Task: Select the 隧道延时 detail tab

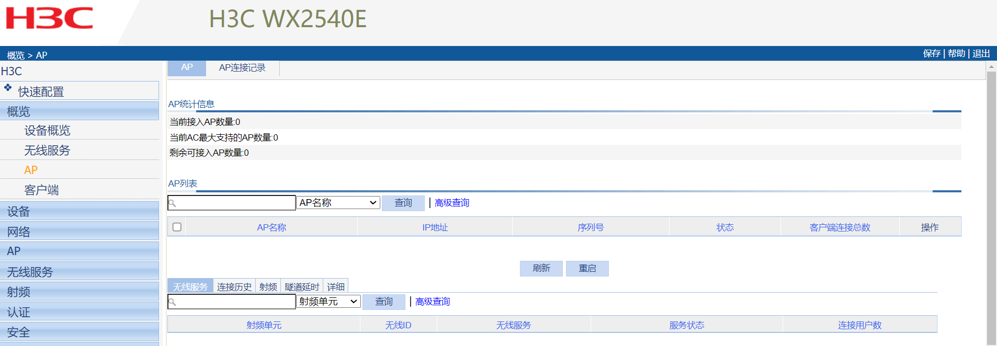Action: tap(302, 286)
